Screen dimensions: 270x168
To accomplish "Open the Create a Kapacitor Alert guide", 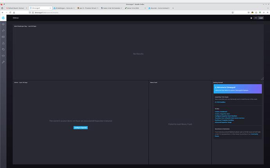I will coord(222,114).
